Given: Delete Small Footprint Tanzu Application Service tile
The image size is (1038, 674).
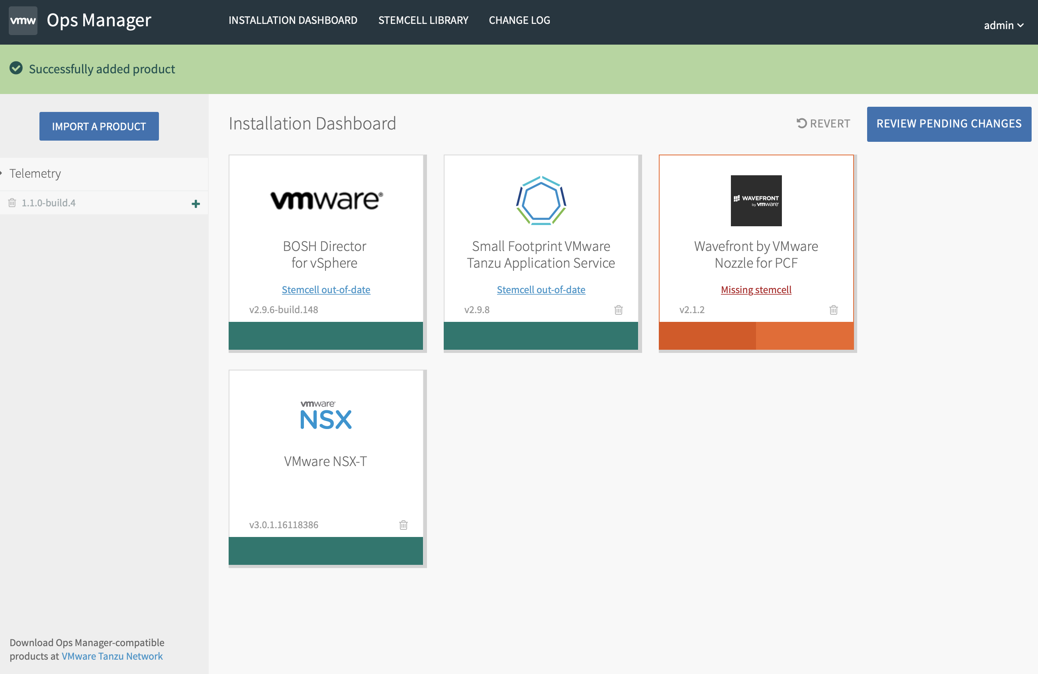Looking at the screenshot, I should 619,310.
